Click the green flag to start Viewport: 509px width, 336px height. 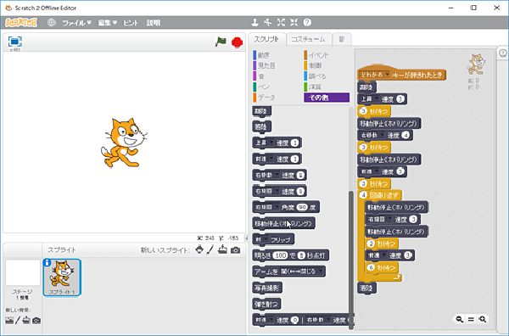click(221, 42)
